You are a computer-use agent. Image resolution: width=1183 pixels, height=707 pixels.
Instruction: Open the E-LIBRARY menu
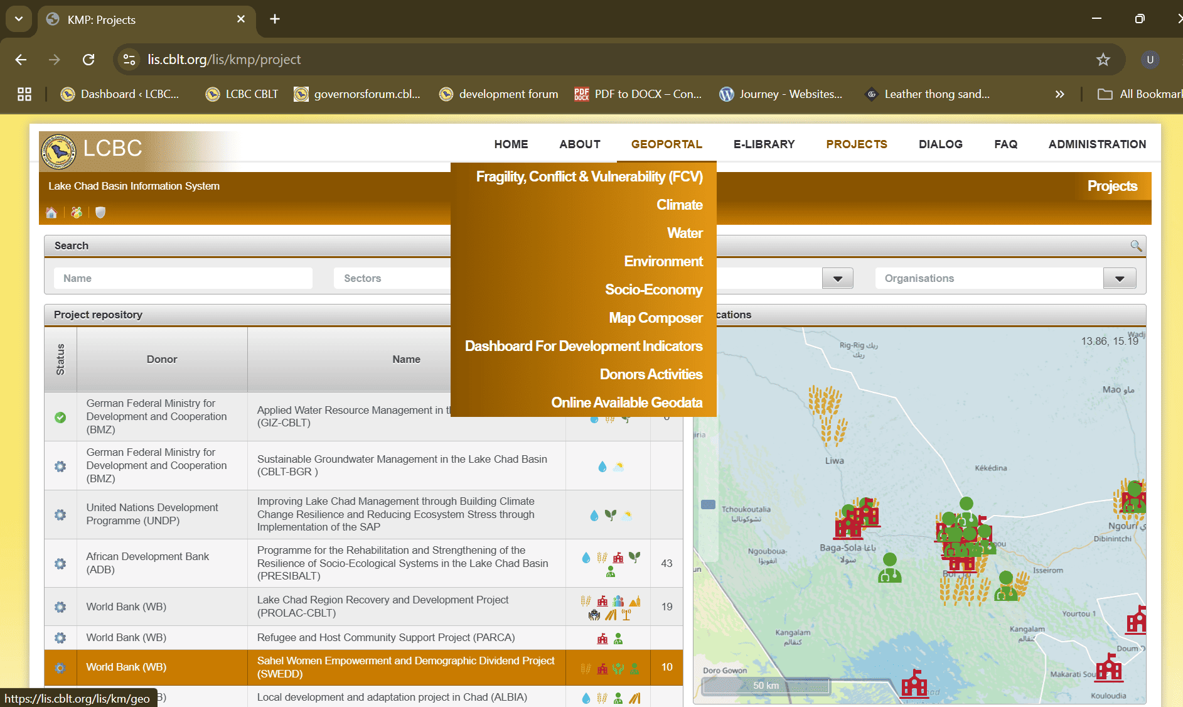pyautogui.click(x=764, y=144)
